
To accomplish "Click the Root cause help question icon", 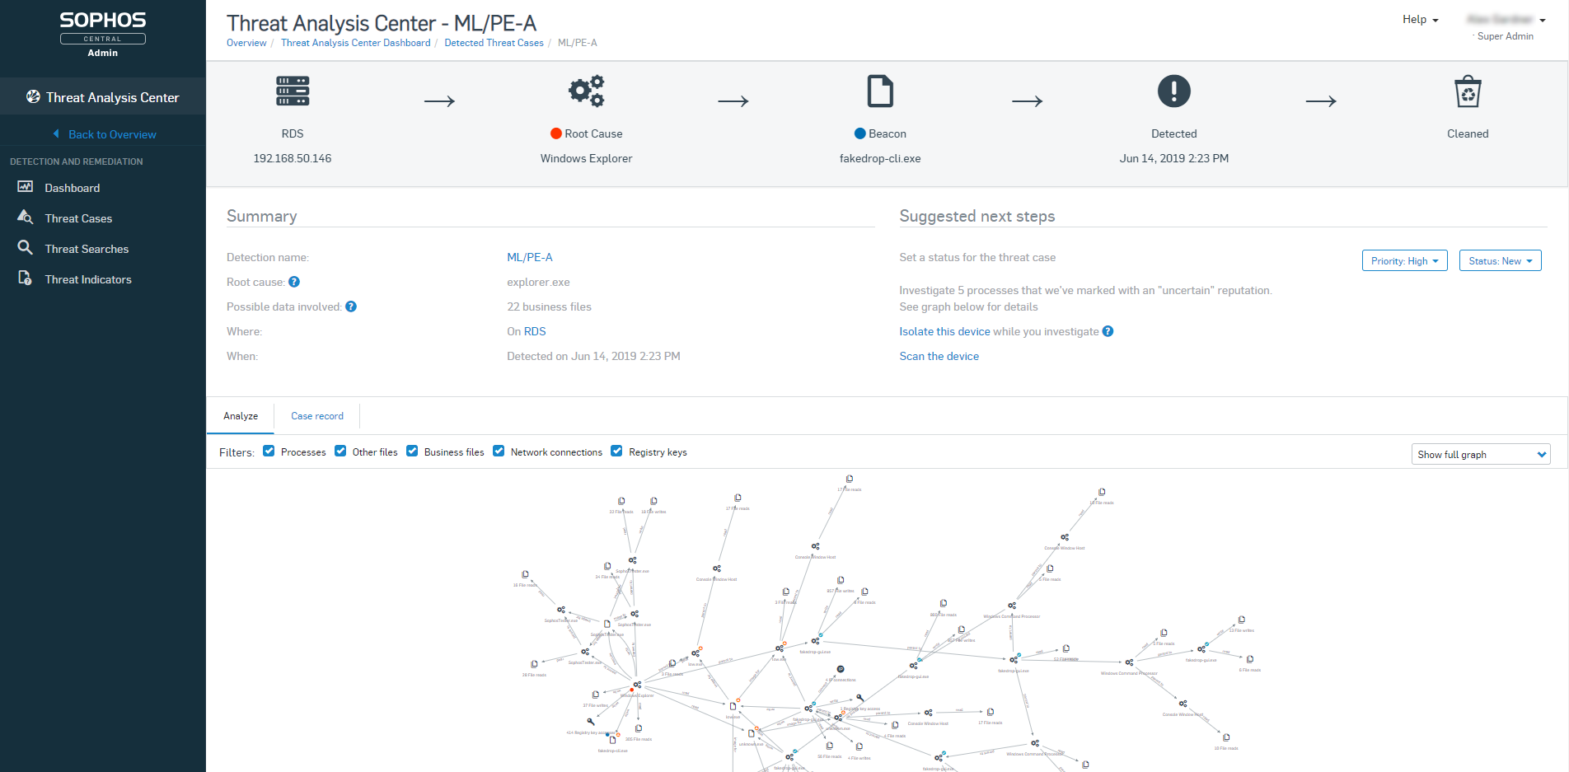I will (294, 282).
